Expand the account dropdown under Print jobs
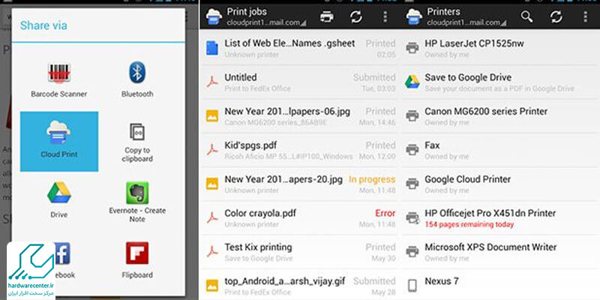The height and width of the screenshot is (300, 600). coord(266,22)
